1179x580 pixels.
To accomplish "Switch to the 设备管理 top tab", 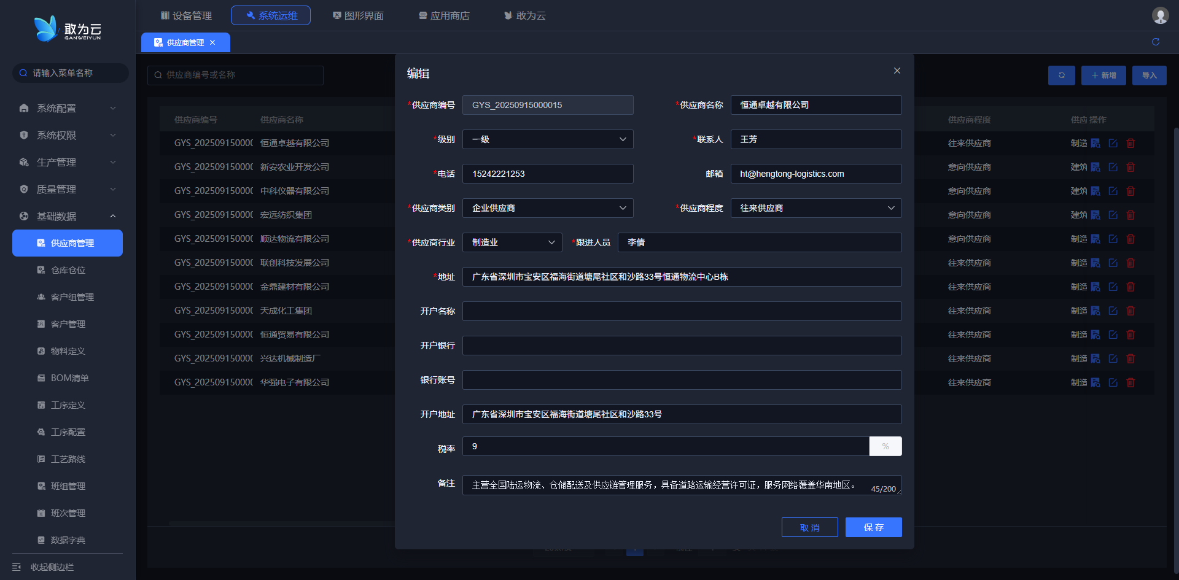I will [186, 15].
